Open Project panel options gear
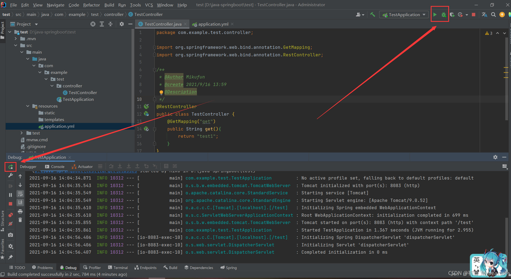Image resolution: width=511 pixels, height=279 pixels. coord(122,24)
